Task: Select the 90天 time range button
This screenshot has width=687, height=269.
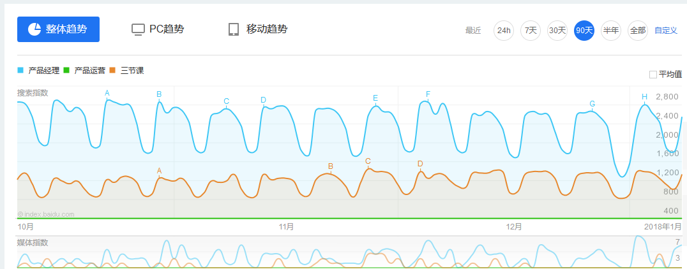Action: tap(584, 31)
